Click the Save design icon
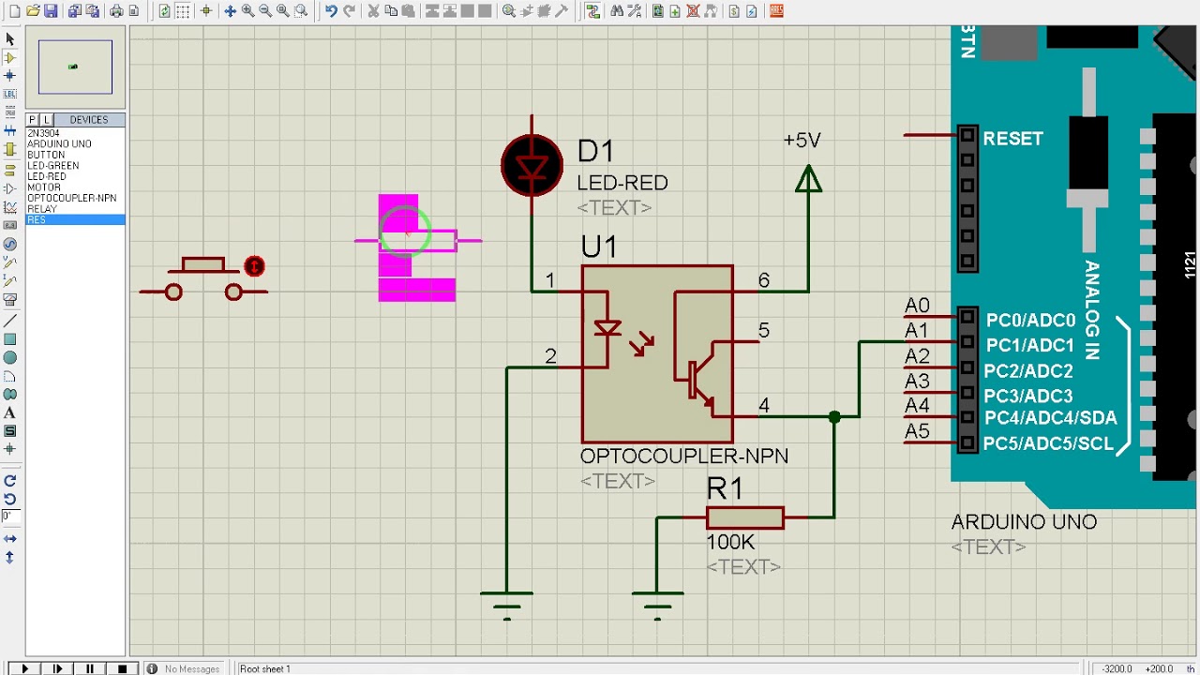 tap(51, 11)
